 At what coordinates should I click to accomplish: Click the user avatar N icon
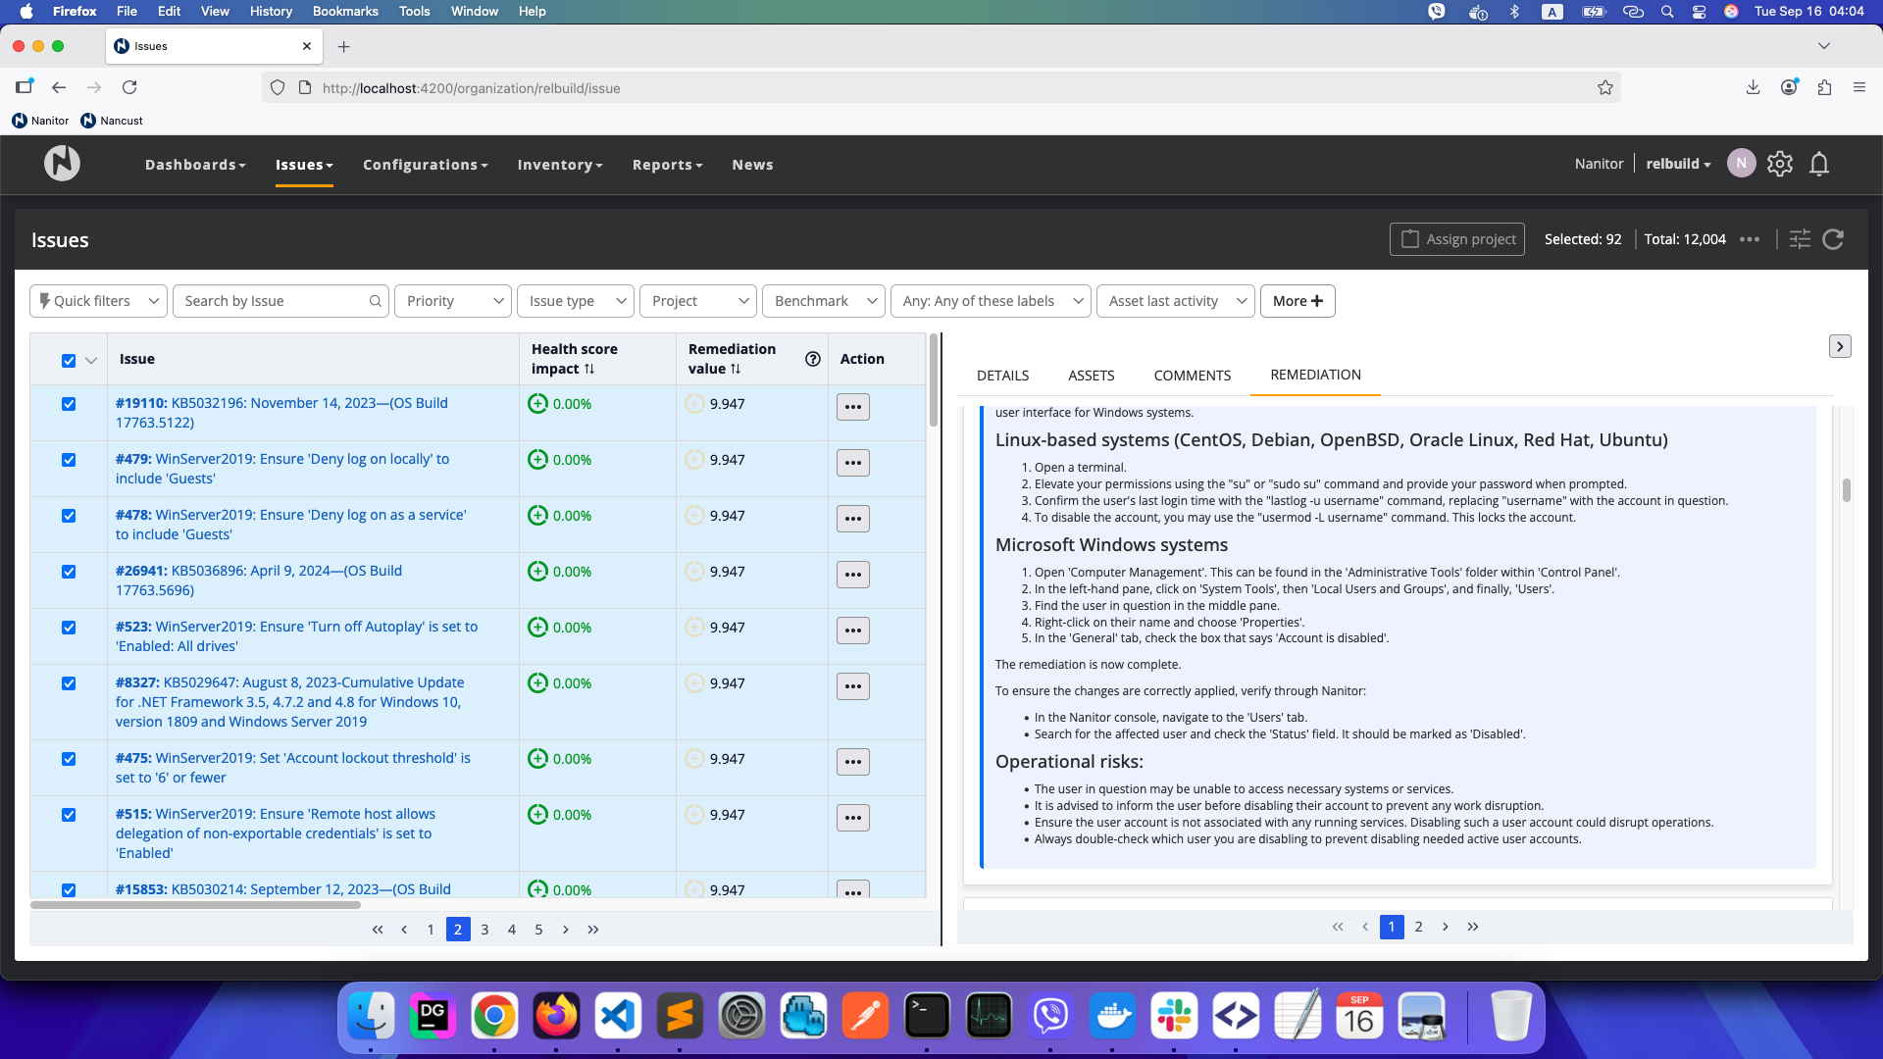pos(1741,164)
